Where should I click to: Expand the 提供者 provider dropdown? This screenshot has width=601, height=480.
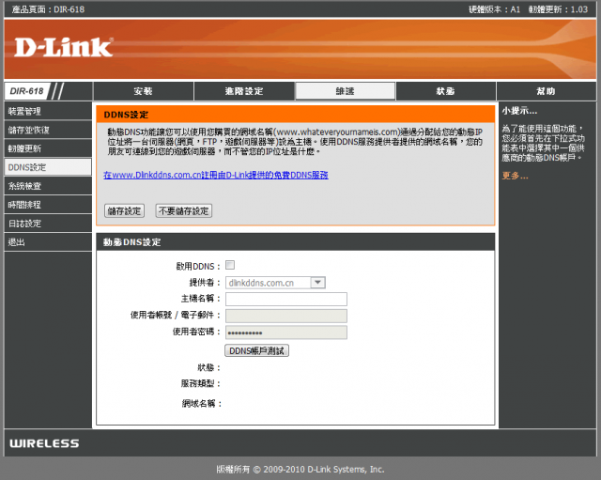[x=275, y=283]
